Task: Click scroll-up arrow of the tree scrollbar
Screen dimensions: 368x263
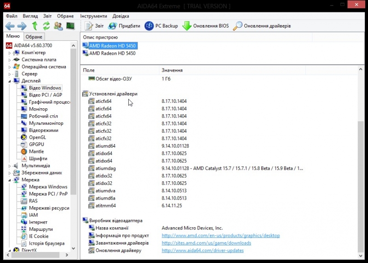Action: (73, 45)
